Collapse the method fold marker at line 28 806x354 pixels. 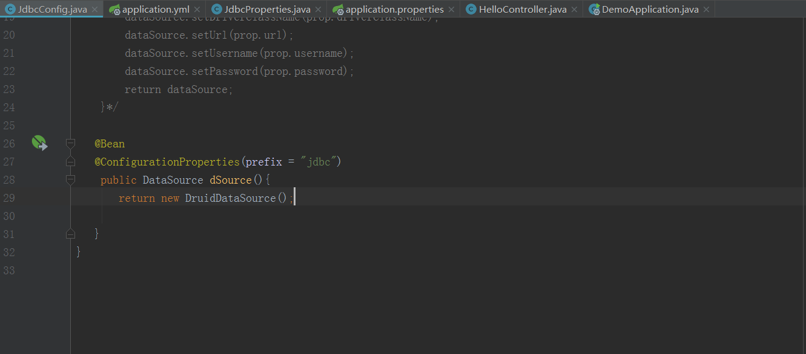click(x=70, y=179)
